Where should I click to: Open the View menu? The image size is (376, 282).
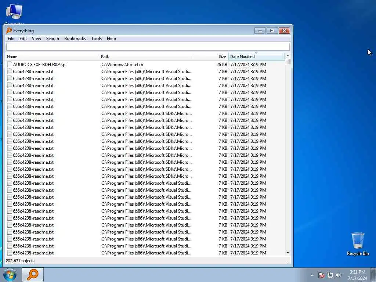tap(36, 38)
